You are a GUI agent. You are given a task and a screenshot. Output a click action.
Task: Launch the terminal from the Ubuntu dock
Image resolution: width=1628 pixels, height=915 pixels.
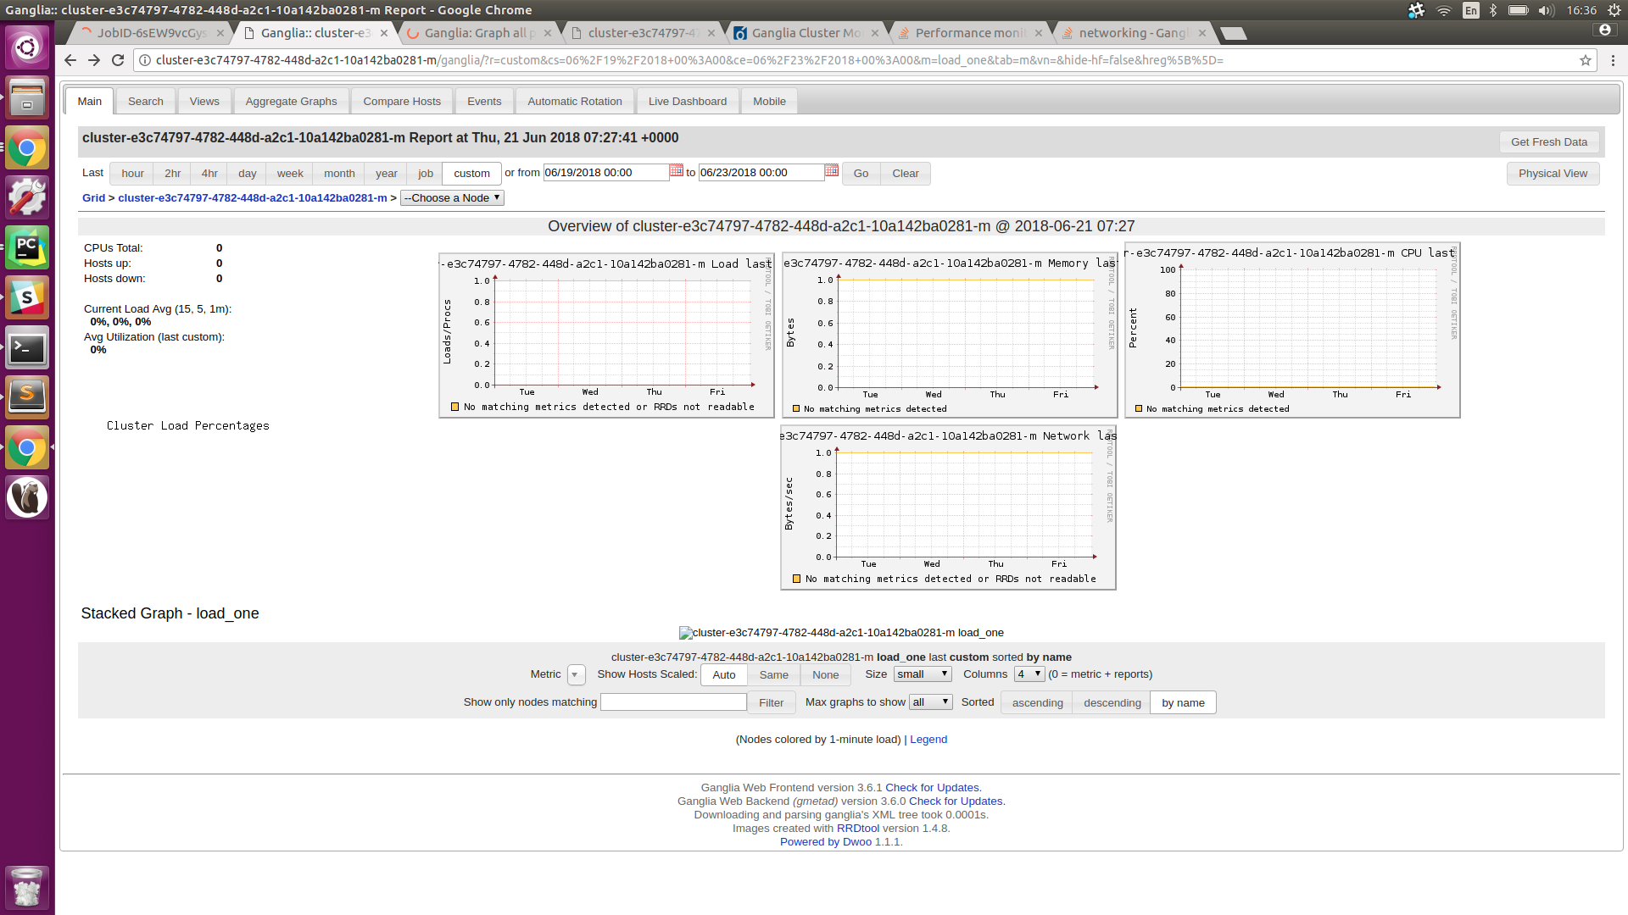click(x=27, y=347)
